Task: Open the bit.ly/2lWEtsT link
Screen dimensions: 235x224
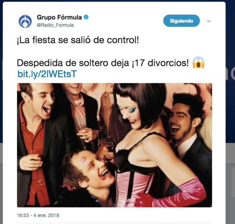Action: tap(47, 74)
